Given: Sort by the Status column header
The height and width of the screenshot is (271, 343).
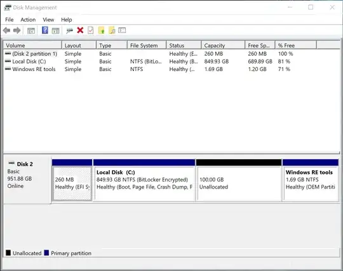Looking at the screenshot, I should click(x=184, y=45).
